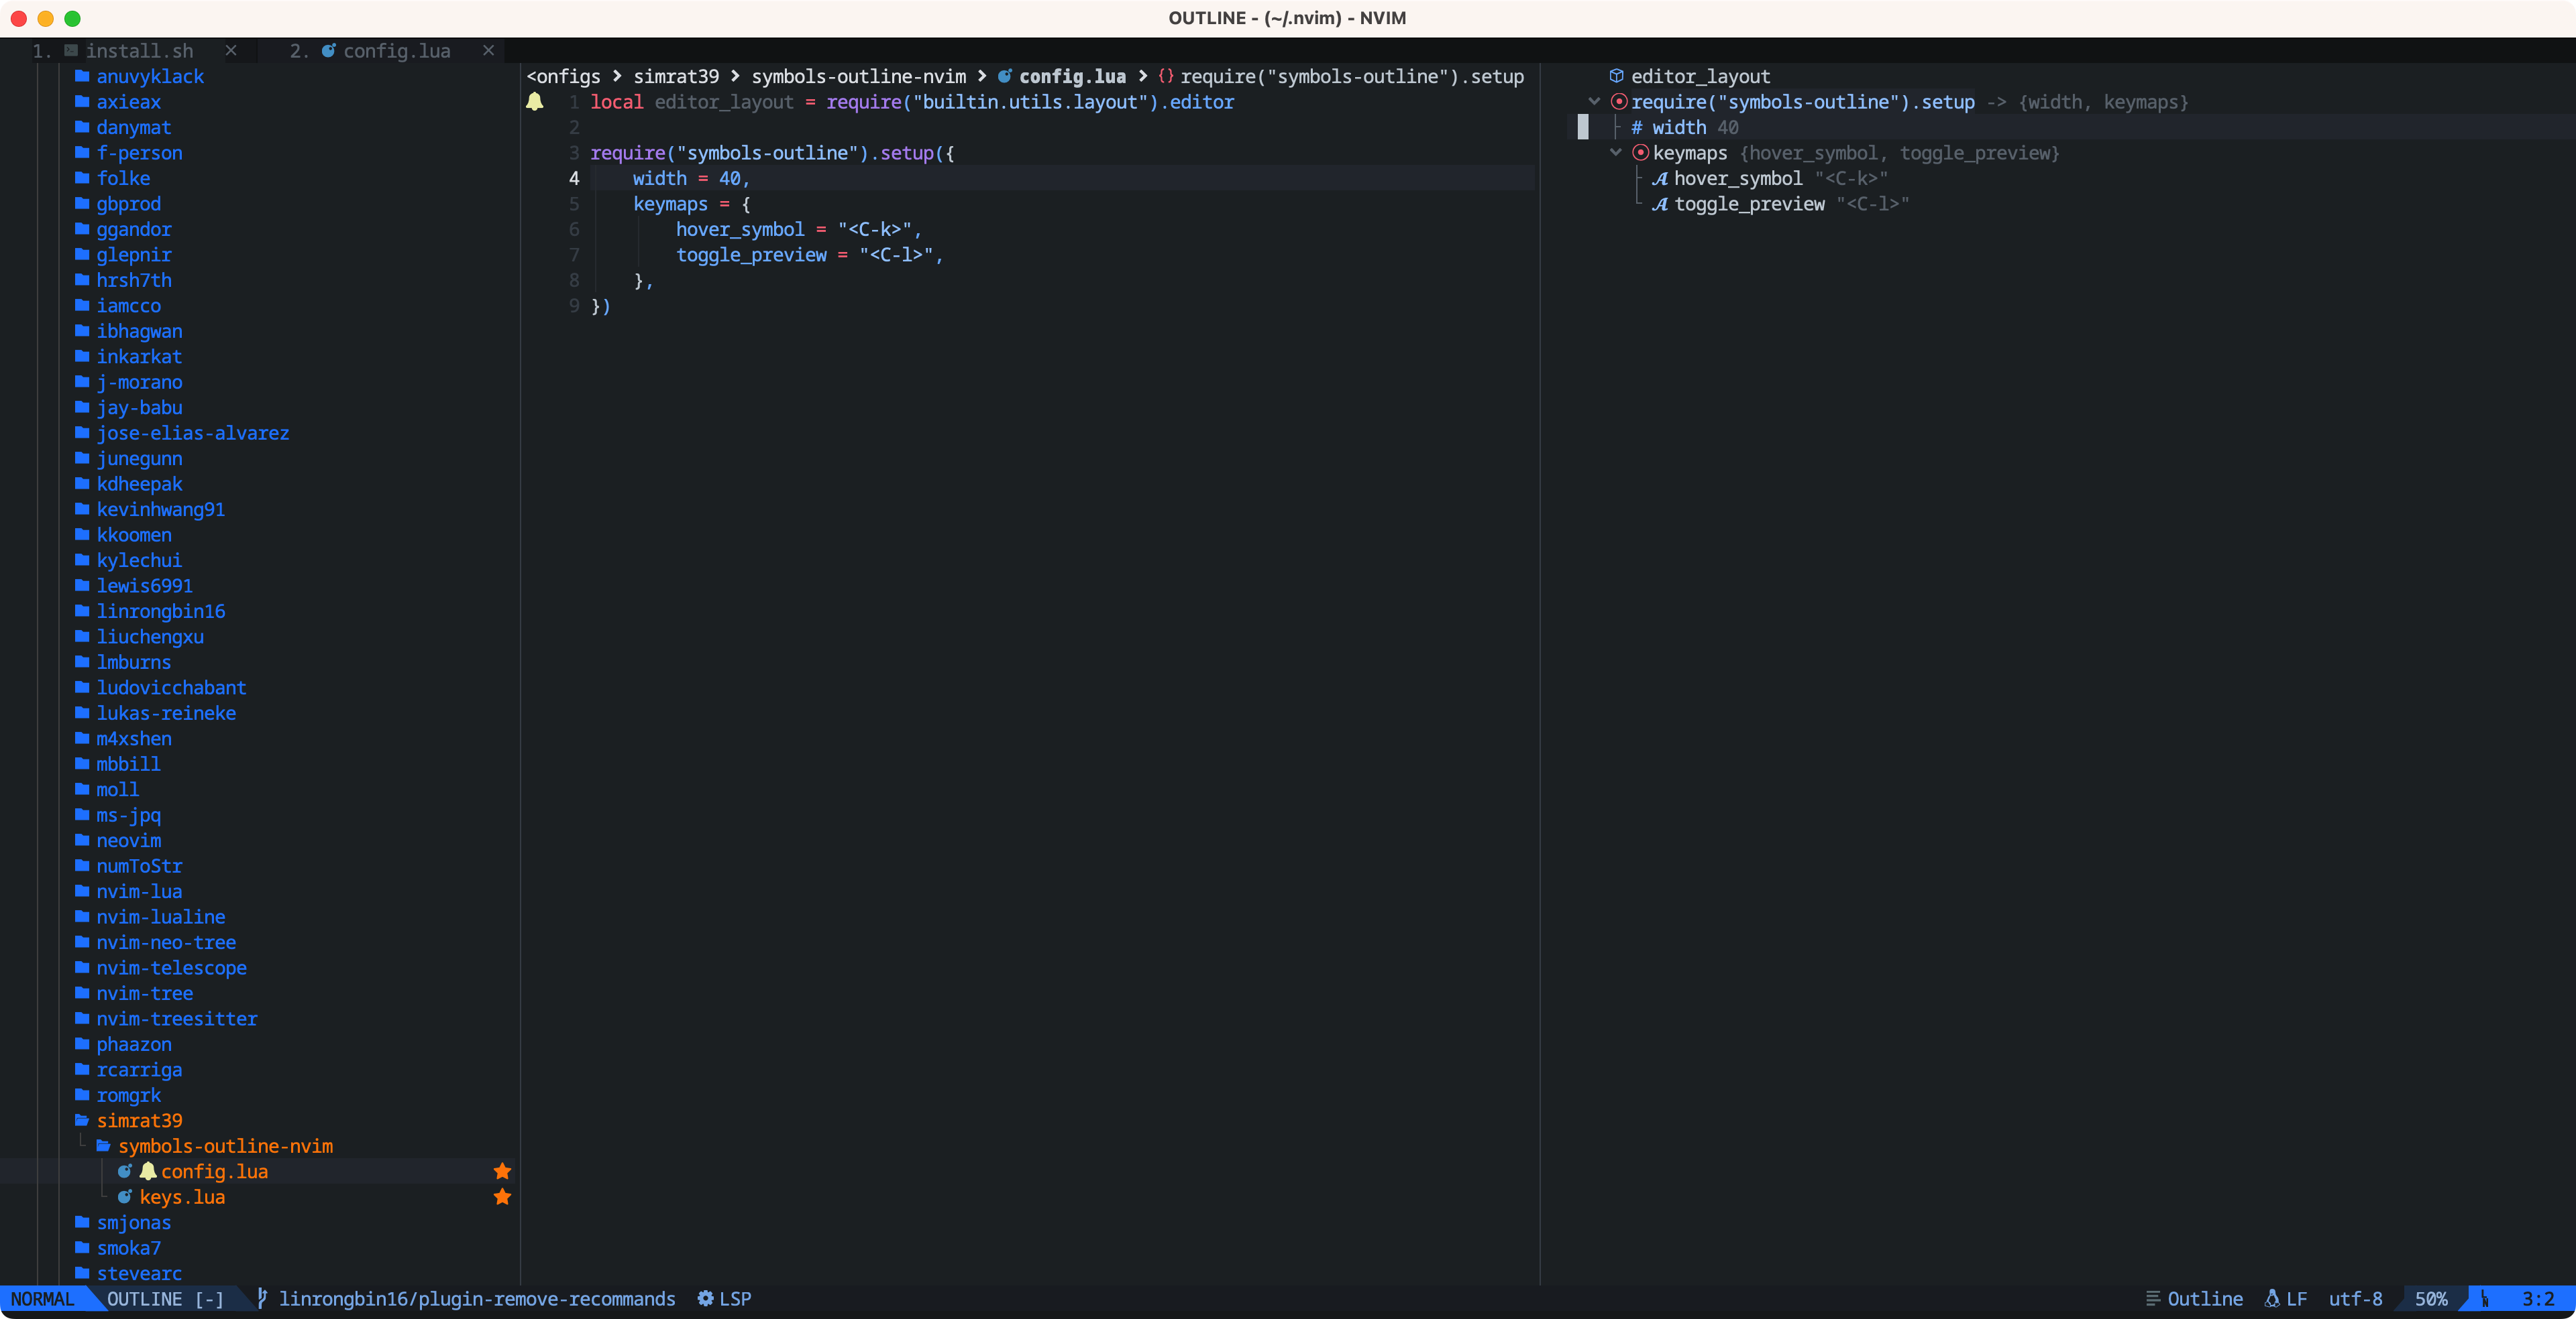Select the function icon beside require("symbols-outline").setup

[1619, 102]
